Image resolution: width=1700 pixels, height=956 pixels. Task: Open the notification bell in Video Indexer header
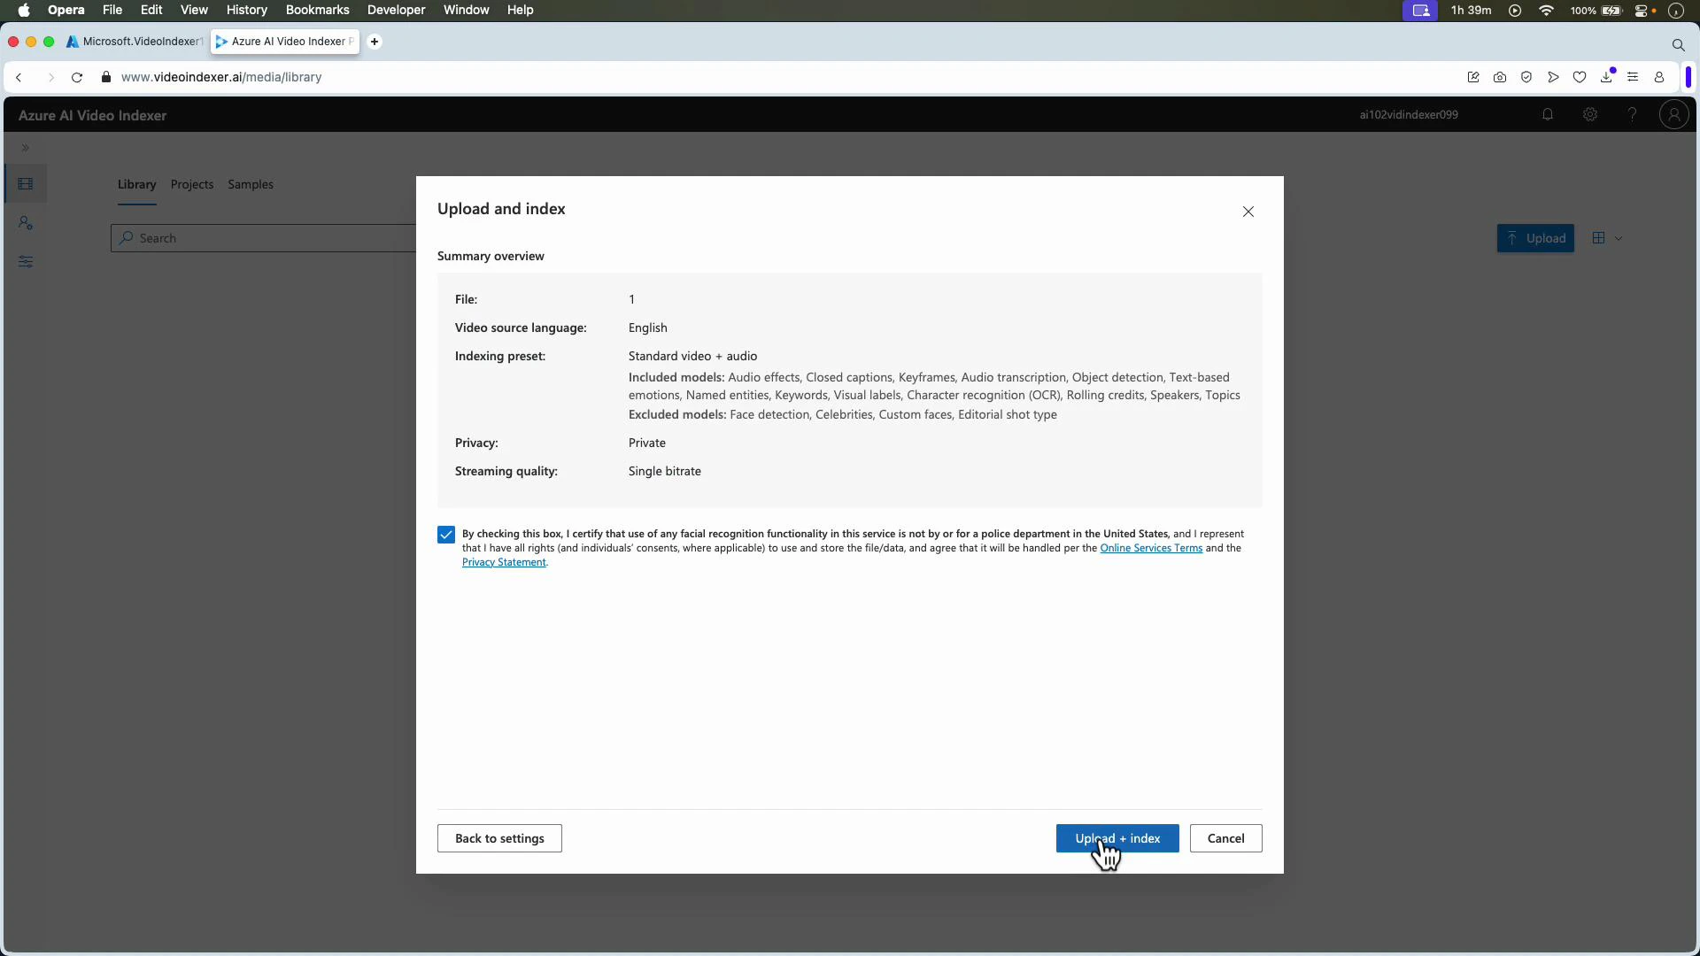tap(1547, 114)
